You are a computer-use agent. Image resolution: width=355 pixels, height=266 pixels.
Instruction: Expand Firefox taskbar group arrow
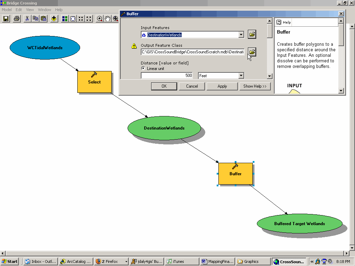pyautogui.click(x=126, y=262)
